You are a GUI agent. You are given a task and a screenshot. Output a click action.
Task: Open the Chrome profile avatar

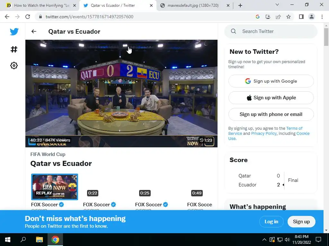(312, 17)
